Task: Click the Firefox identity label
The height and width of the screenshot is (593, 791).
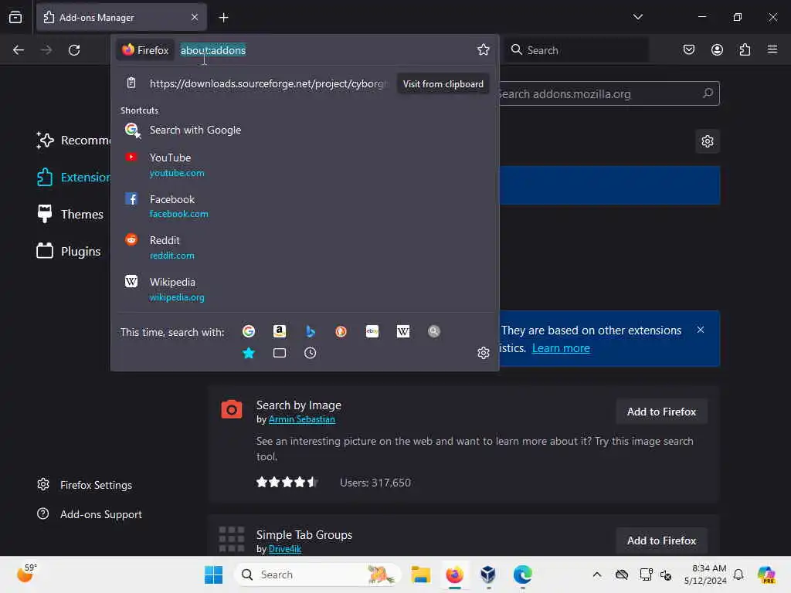Action: [146, 50]
